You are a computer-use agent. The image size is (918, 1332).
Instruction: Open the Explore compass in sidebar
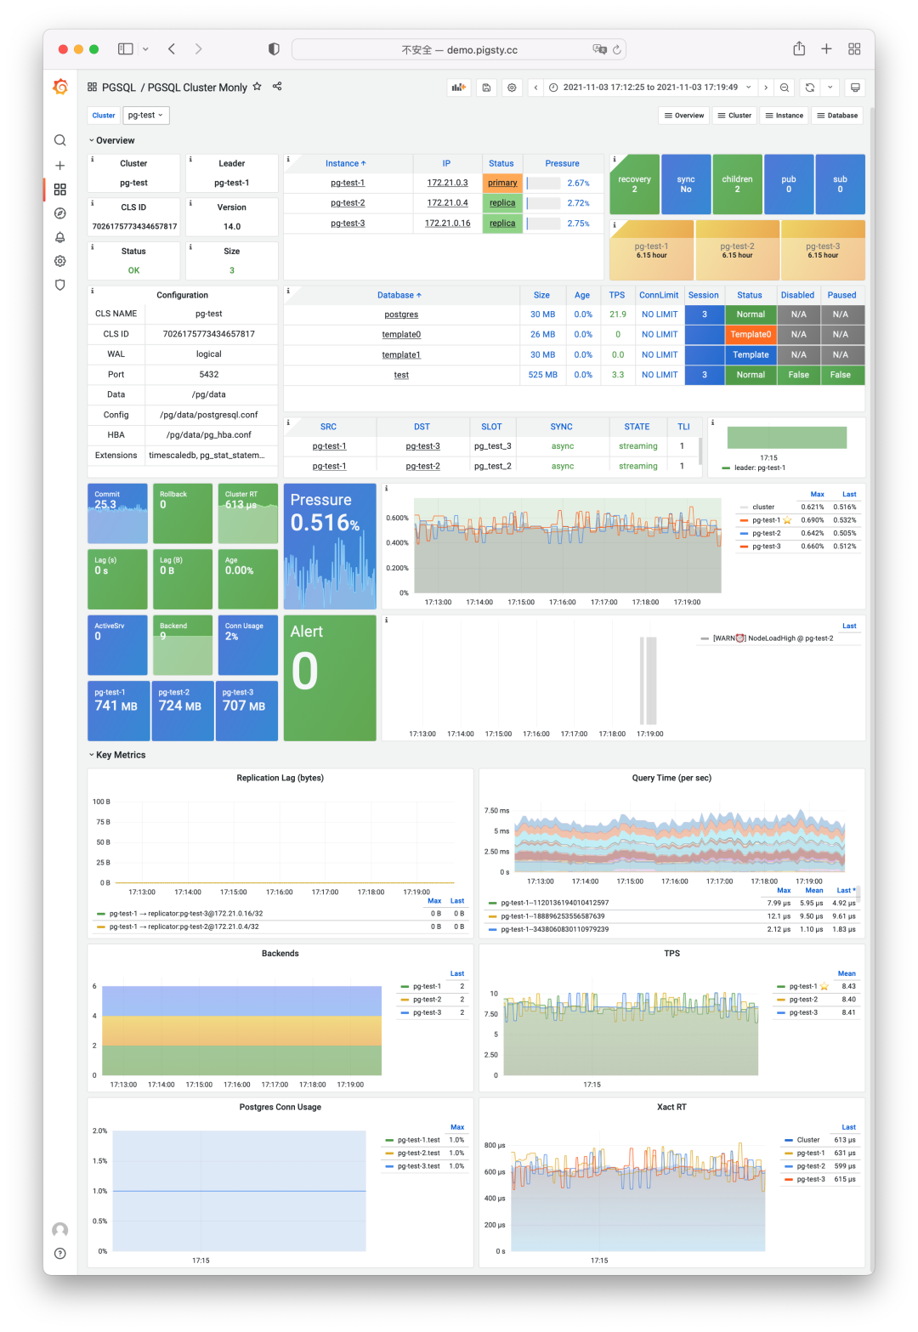pyautogui.click(x=59, y=213)
